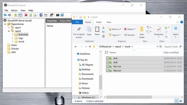Click Paste in Explorer ribbon
Viewport: 187px width, 105px height.
coord(97,31)
